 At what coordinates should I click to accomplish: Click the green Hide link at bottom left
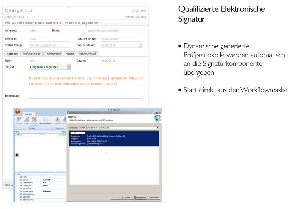[x=9, y=185]
